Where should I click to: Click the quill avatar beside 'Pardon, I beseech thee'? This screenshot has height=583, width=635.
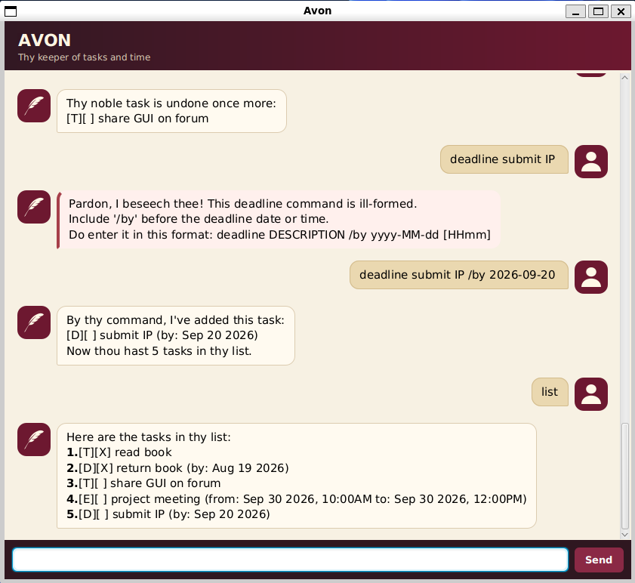click(x=34, y=207)
